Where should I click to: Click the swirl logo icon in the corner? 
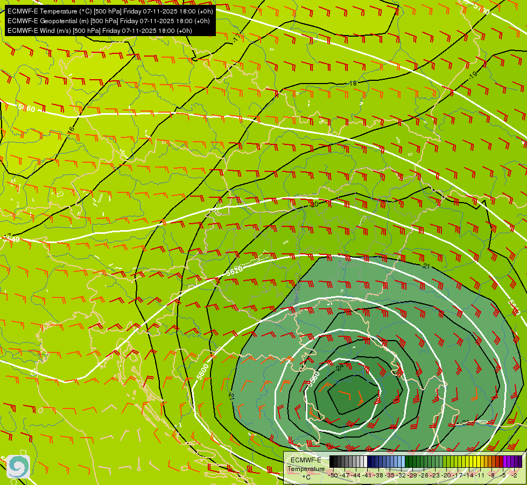pyautogui.click(x=18, y=467)
